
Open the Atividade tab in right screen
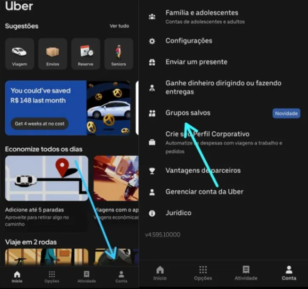246,273
